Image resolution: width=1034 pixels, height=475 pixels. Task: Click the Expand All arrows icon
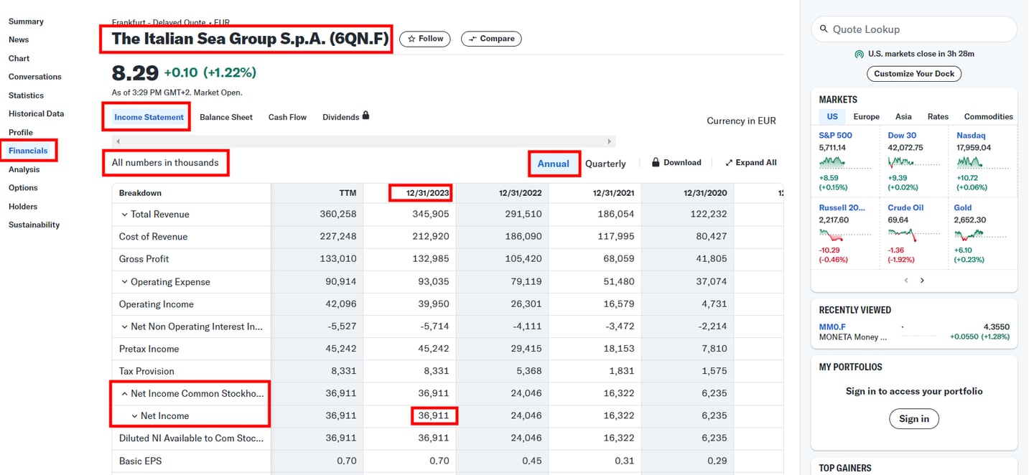click(729, 163)
